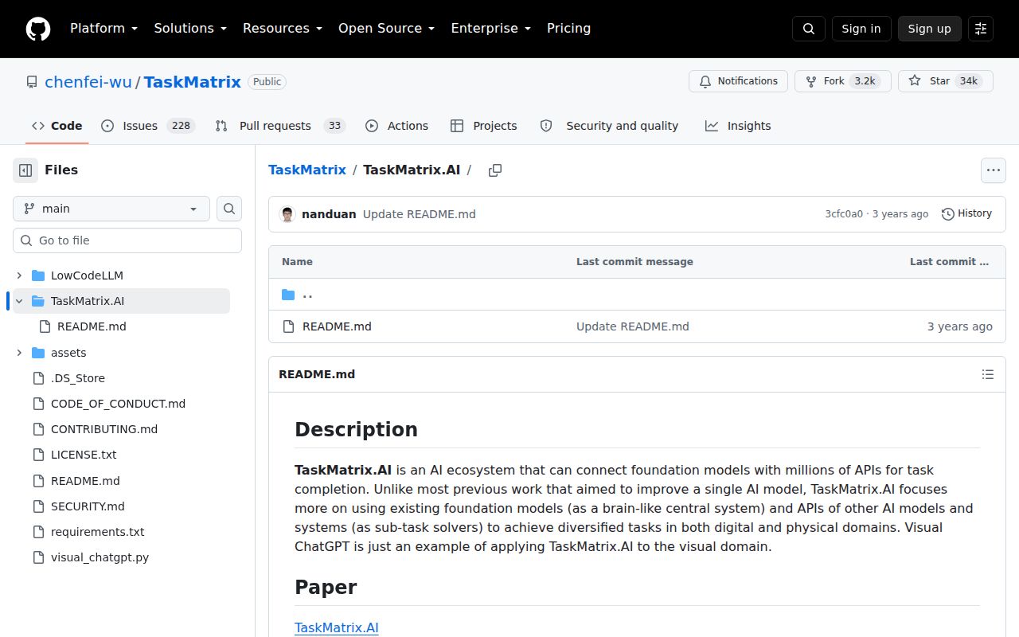
Task: Click the repository icon before chenfei-wu
Action: point(32,82)
